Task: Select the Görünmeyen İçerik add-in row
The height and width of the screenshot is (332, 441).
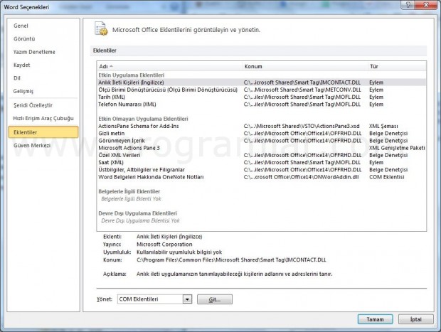Action: click(261, 141)
